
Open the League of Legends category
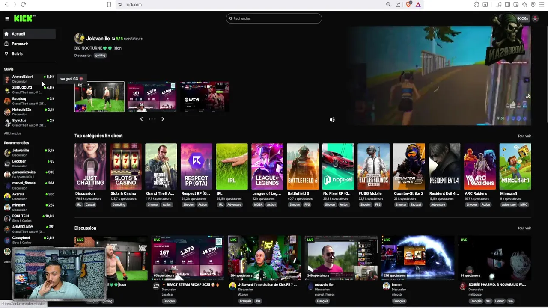point(267,166)
